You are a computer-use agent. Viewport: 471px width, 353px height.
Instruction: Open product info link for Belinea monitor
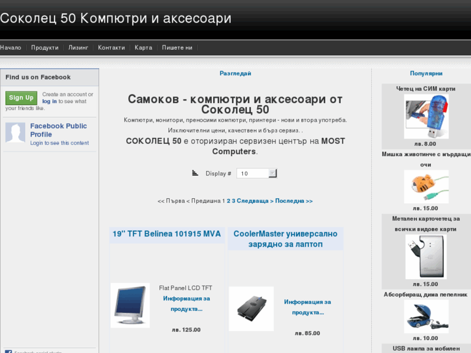[x=187, y=304]
